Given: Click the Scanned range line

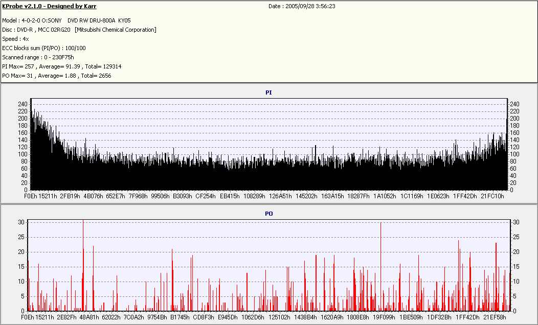Looking at the screenshot, I should pos(38,57).
